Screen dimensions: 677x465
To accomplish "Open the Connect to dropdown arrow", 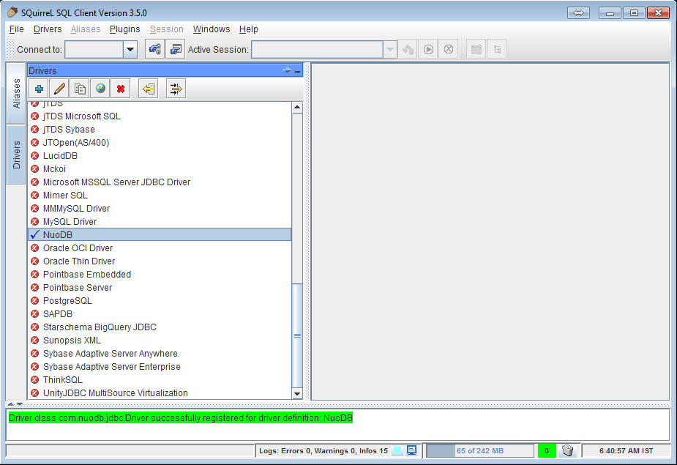I will pos(130,49).
